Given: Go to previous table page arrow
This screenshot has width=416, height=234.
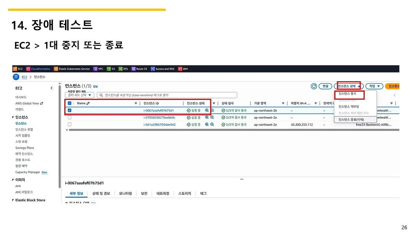Looking at the screenshot, I should point(395,95).
